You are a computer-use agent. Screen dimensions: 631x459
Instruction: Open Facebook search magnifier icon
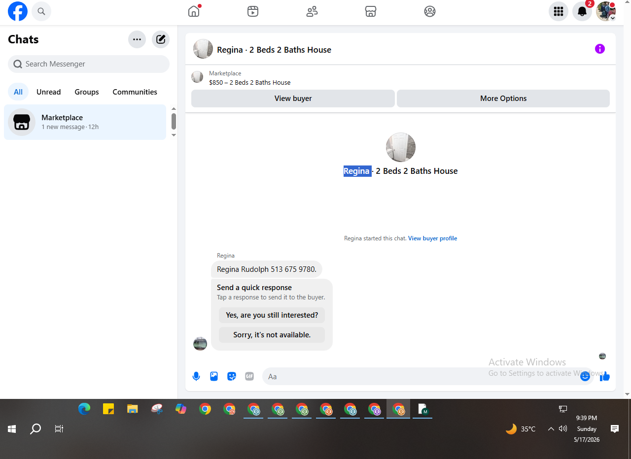[41, 11]
